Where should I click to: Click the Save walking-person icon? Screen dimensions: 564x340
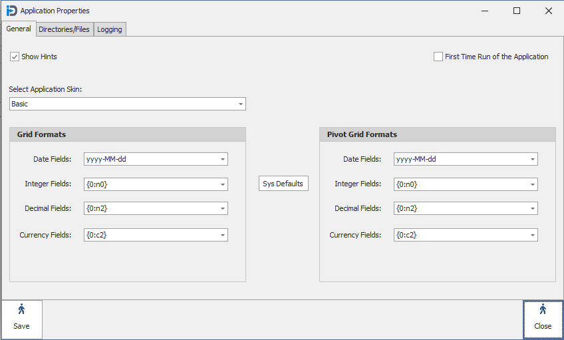pyautogui.click(x=21, y=309)
